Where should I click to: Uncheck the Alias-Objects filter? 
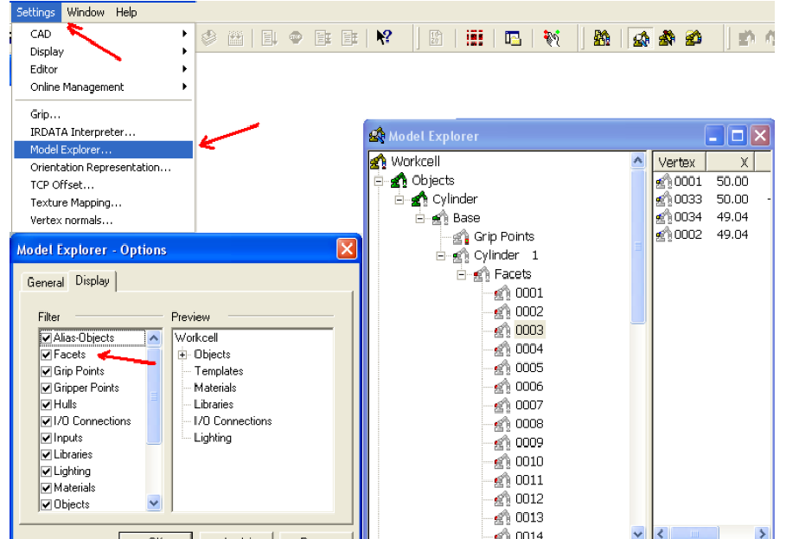(x=46, y=338)
